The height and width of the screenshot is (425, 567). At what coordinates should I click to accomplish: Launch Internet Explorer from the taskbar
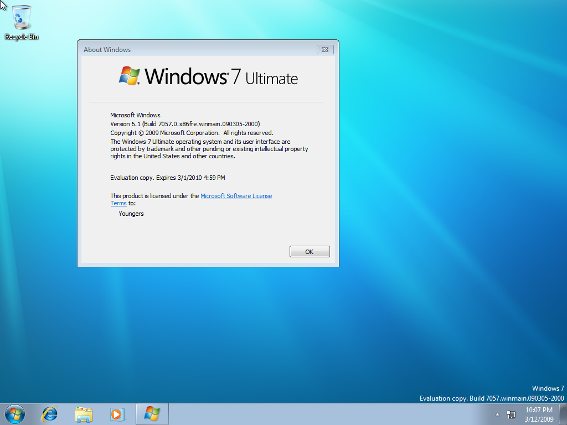(x=49, y=414)
